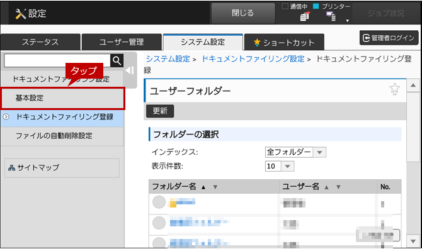
Task: Collapse the side menu panel arrow
Action: pyautogui.click(x=130, y=70)
